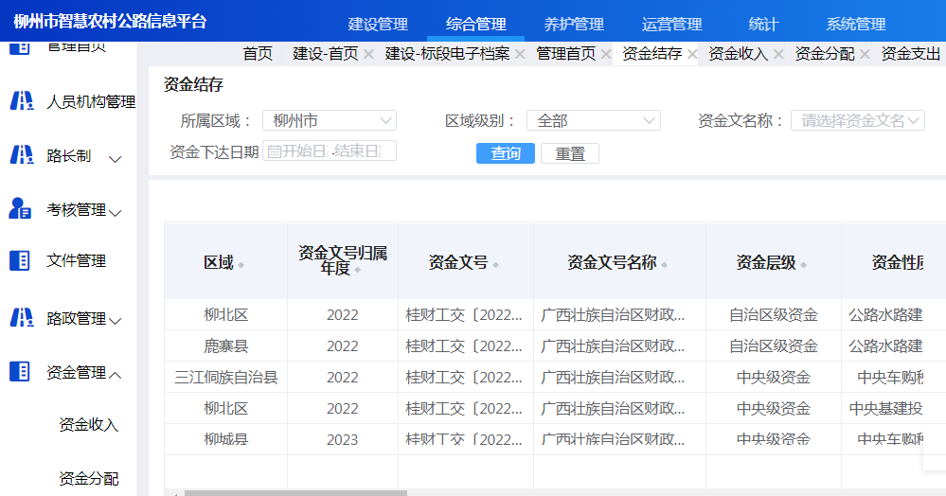This screenshot has width=946, height=496.
Task: Close the 资金结存 tab
Action: 692,55
